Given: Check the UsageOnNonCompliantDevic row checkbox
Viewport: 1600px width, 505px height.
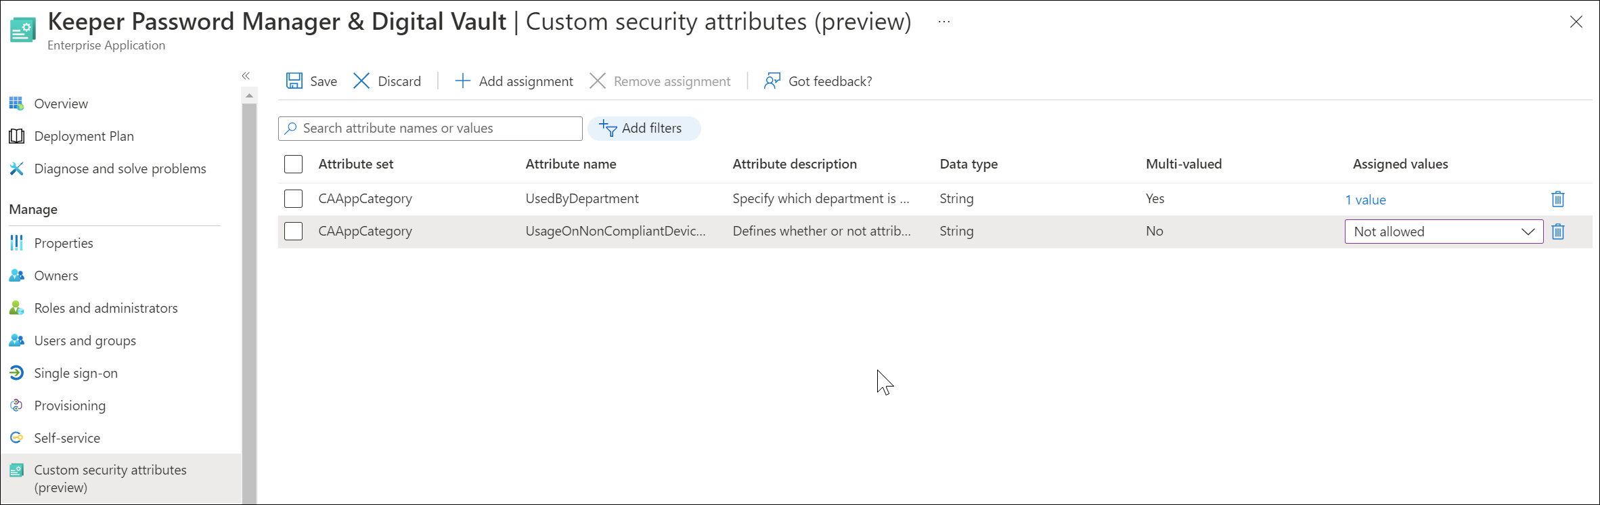Looking at the screenshot, I should [294, 232].
